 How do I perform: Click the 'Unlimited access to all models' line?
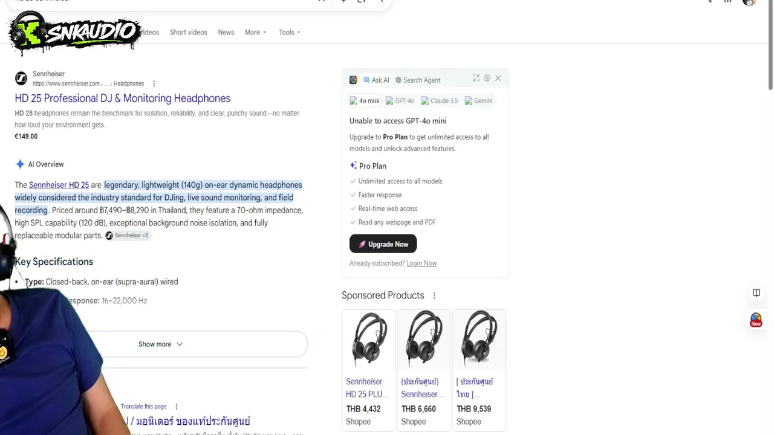point(400,181)
